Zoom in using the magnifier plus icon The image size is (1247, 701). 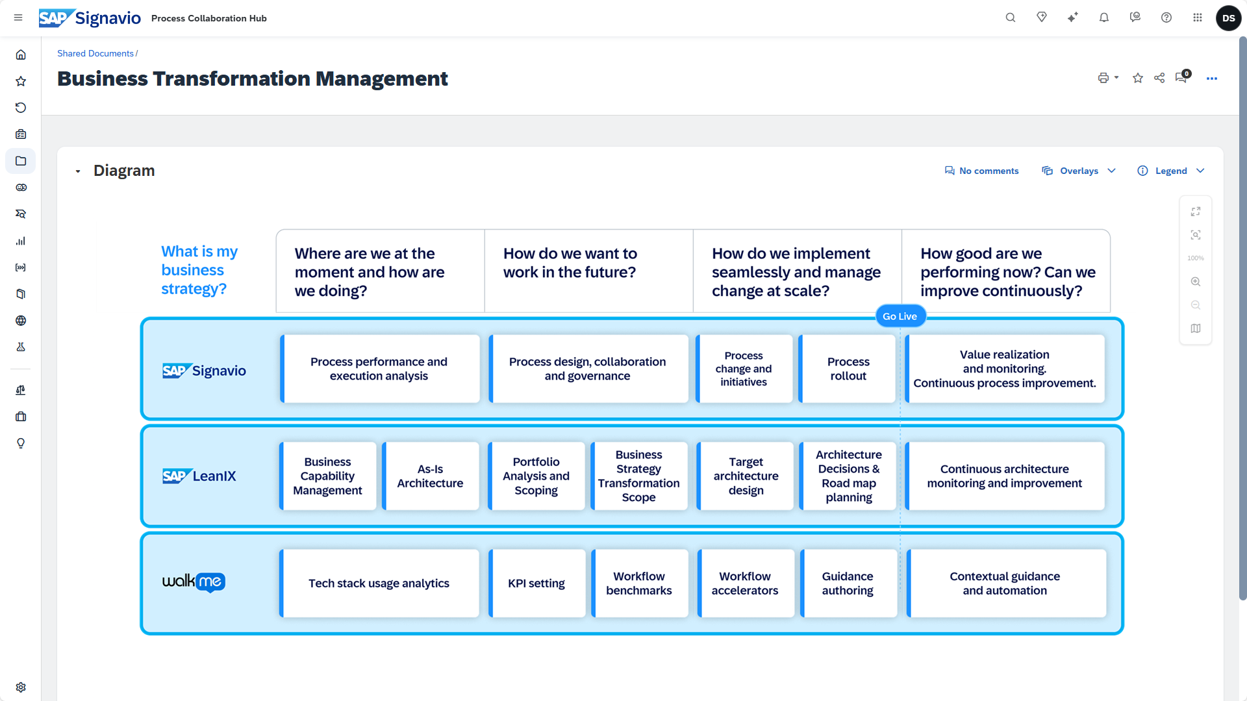tap(1196, 282)
